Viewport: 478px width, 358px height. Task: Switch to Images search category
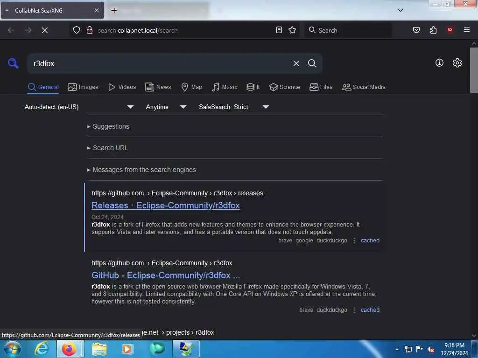[x=83, y=87]
